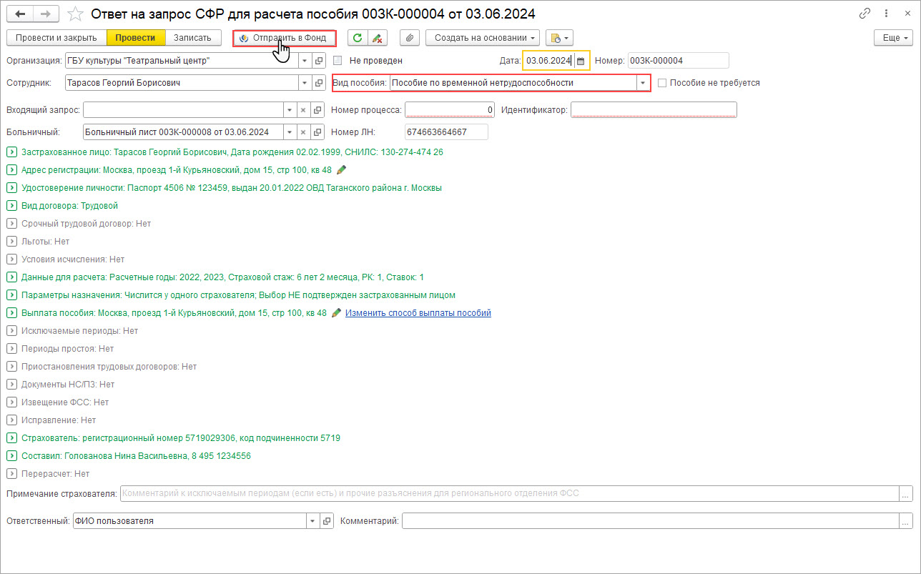Open the Входящий запрос linked record icon
This screenshot has width=921, height=574.
click(318, 110)
